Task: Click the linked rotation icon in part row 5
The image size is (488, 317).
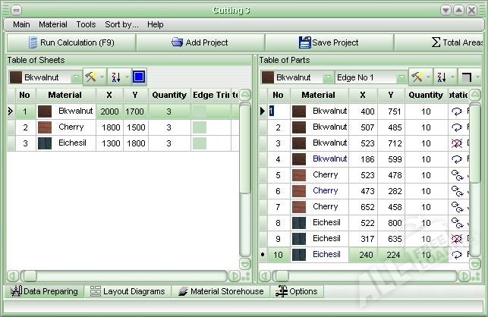Action: click(457, 174)
